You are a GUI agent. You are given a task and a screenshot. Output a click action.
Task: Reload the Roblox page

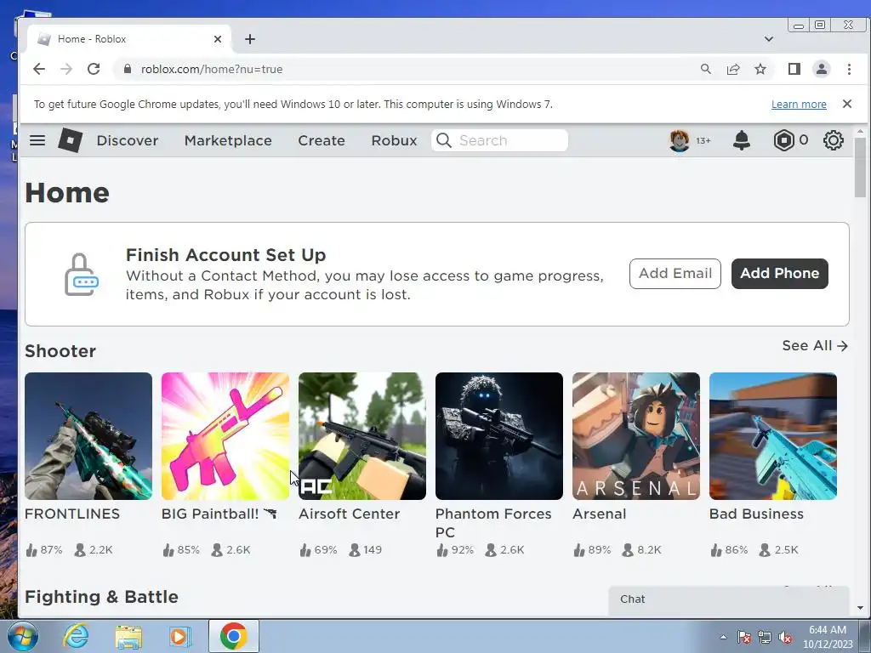[x=94, y=69]
